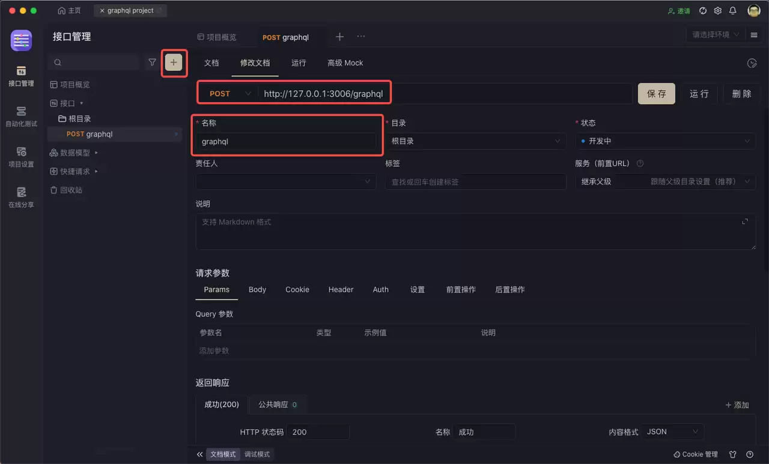The width and height of the screenshot is (769, 464).
Task: Open 项目设置 in the left sidebar
Action: pyautogui.click(x=21, y=157)
